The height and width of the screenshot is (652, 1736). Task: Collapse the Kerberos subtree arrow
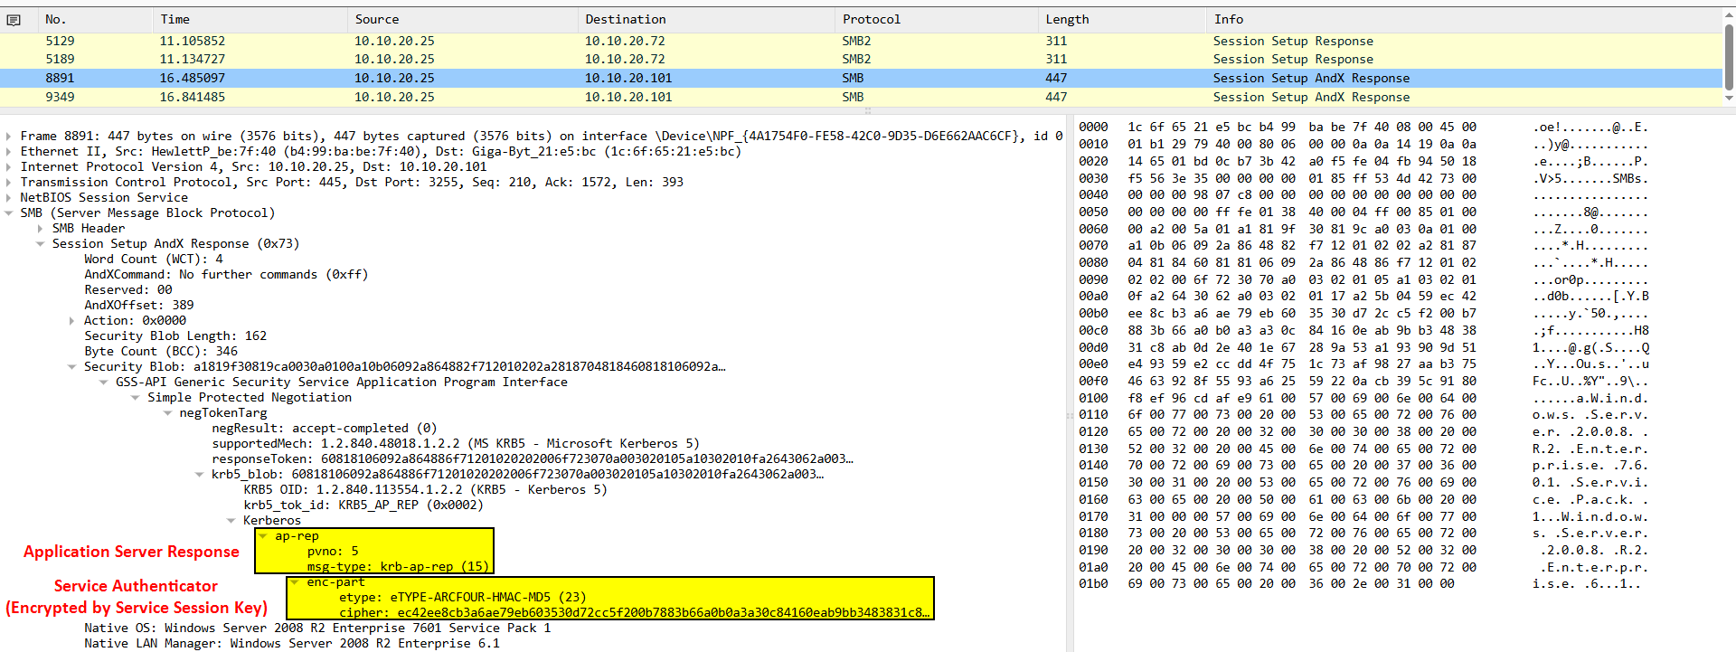[231, 521]
